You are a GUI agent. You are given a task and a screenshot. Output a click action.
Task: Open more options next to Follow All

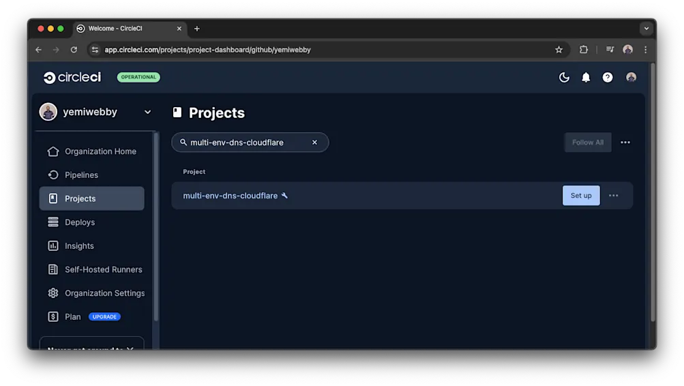tap(625, 142)
